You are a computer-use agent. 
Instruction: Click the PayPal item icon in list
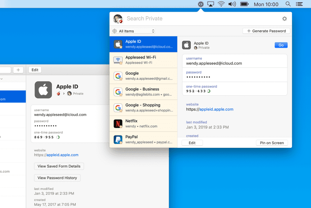(118, 139)
